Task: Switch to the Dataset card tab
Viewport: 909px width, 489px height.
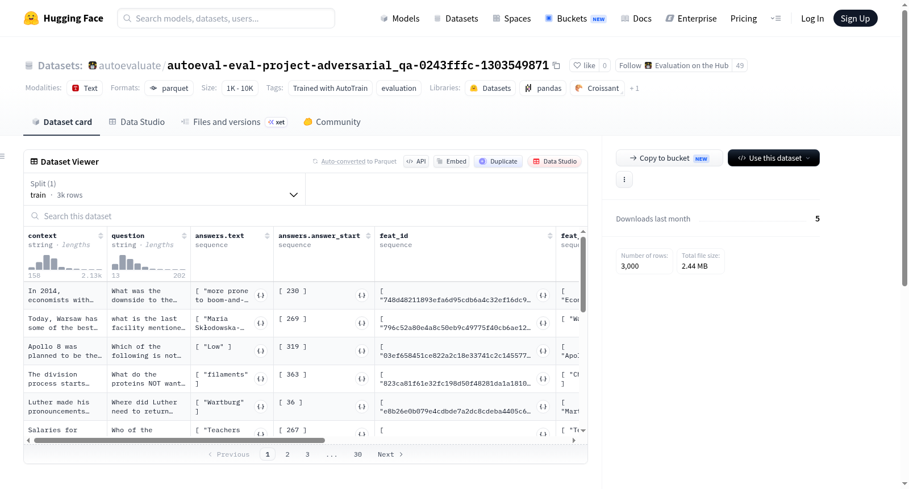Action: click(x=61, y=122)
